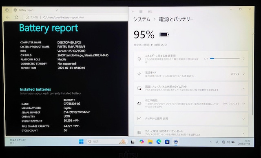Click the 電源モード gauge icon
This screenshot has height=158, width=261.
pos(139,74)
